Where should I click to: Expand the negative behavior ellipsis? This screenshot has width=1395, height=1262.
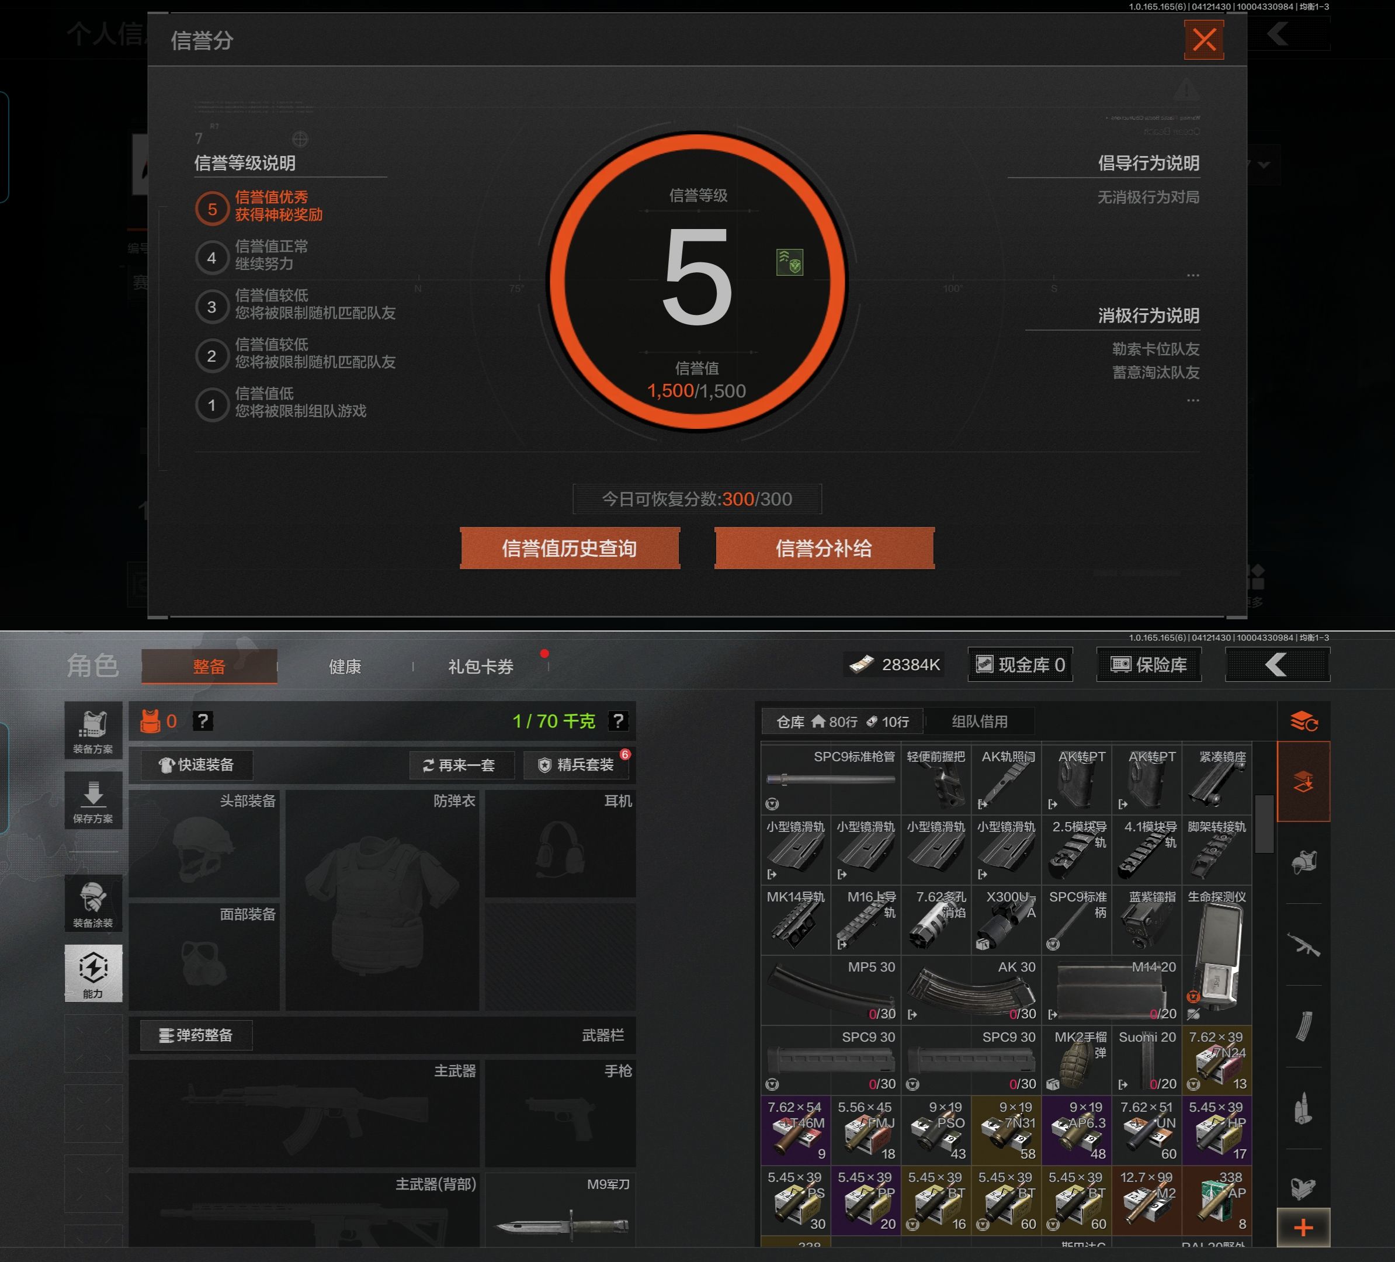pos(1192,401)
